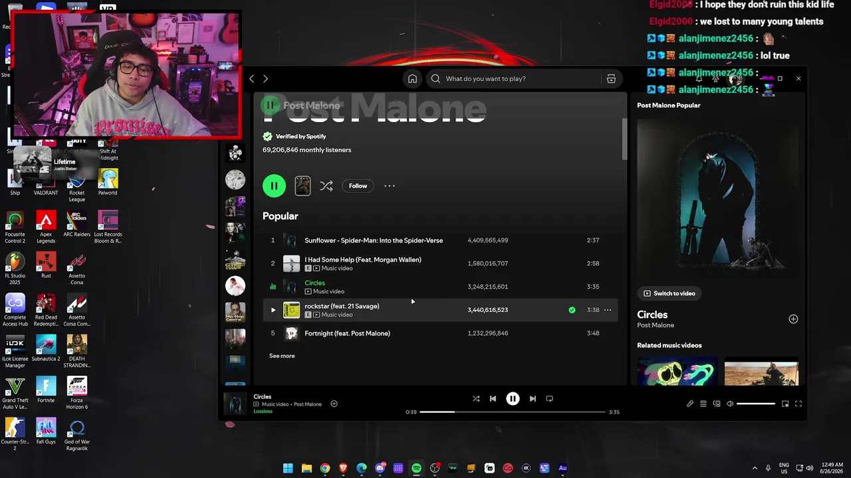The height and width of the screenshot is (478, 851).
Task: Click the Post Malone Popular panel heading
Action: (x=668, y=105)
